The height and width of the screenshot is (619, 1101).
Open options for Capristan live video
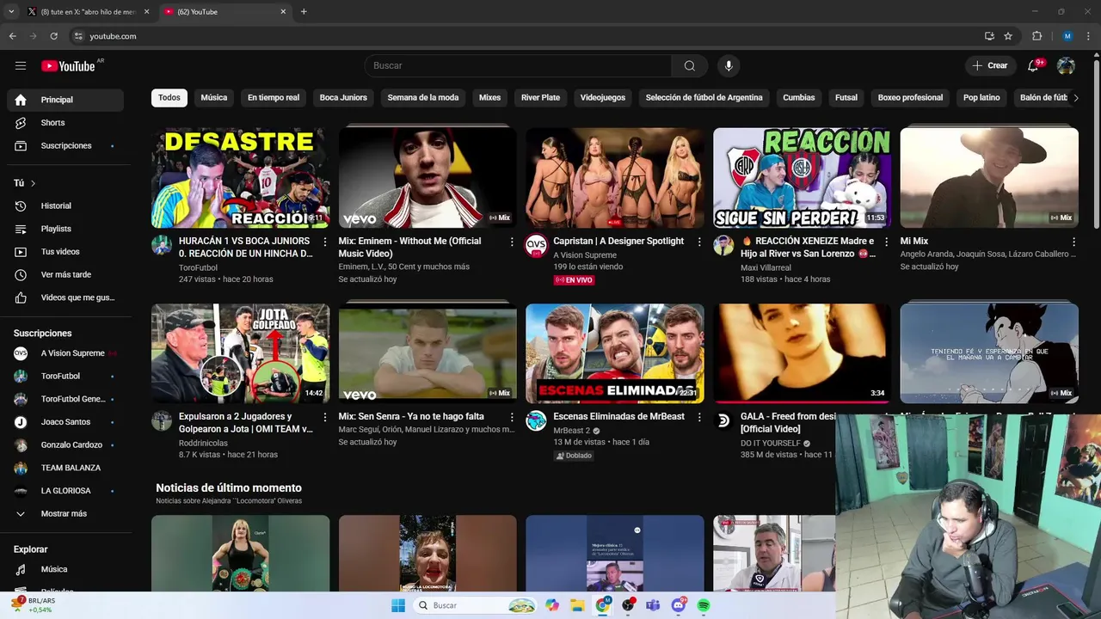point(698,242)
